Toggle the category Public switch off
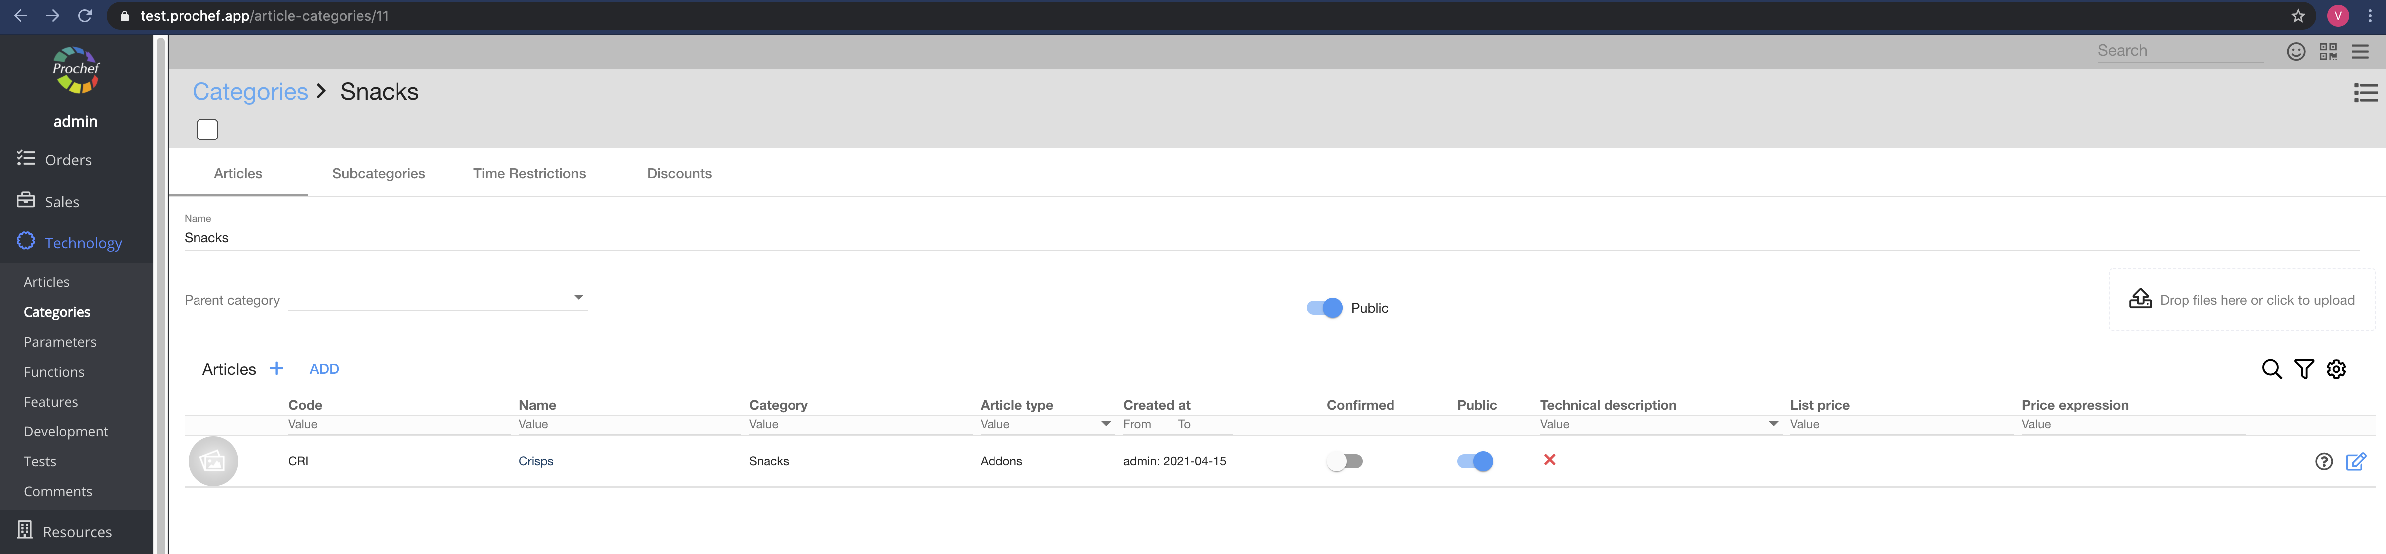Viewport: 2386px width, 554px height. 1325,308
